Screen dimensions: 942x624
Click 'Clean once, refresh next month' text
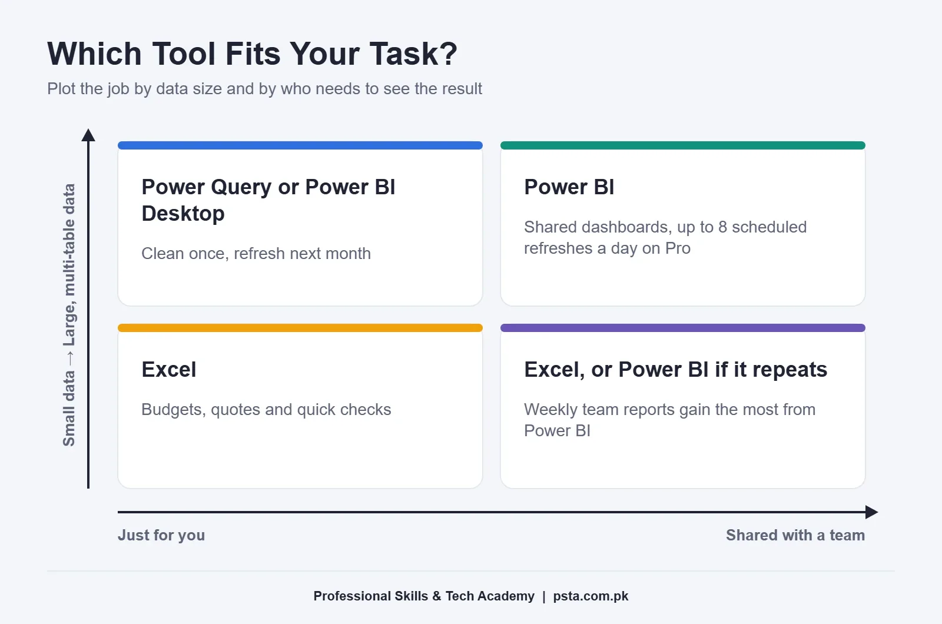[x=256, y=253]
